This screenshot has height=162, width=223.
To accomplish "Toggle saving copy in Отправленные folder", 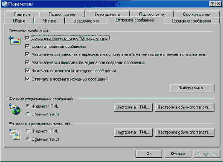I will point(27,38).
